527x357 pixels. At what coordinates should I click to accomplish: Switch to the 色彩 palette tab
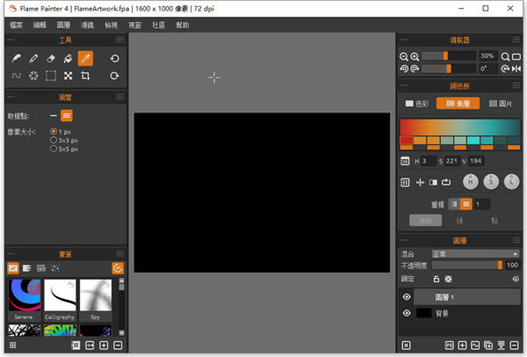click(416, 104)
